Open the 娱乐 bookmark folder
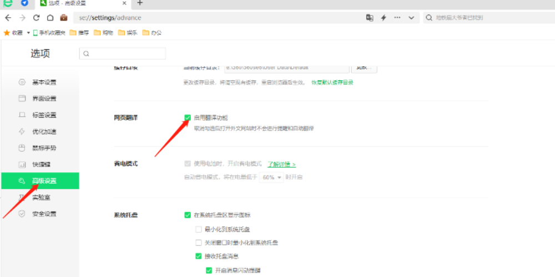The height and width of the screenshot is (277, 555). pyautogui.click(x=128, y=33)
